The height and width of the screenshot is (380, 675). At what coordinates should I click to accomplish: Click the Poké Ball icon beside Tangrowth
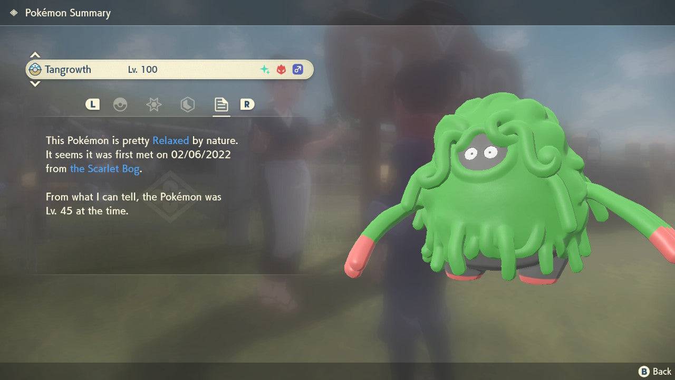(35, 70)
